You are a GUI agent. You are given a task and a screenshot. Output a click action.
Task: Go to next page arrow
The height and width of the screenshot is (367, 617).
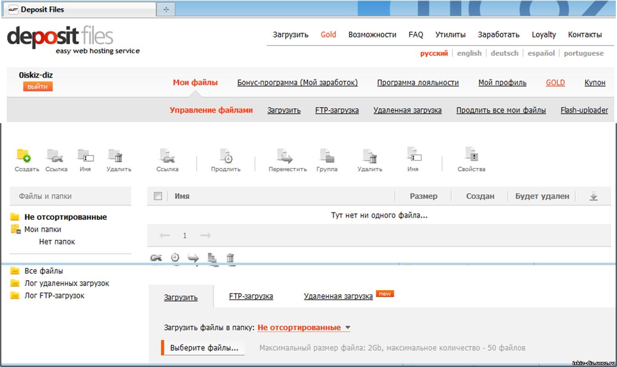pyautogui.click(x=206, y=235)
